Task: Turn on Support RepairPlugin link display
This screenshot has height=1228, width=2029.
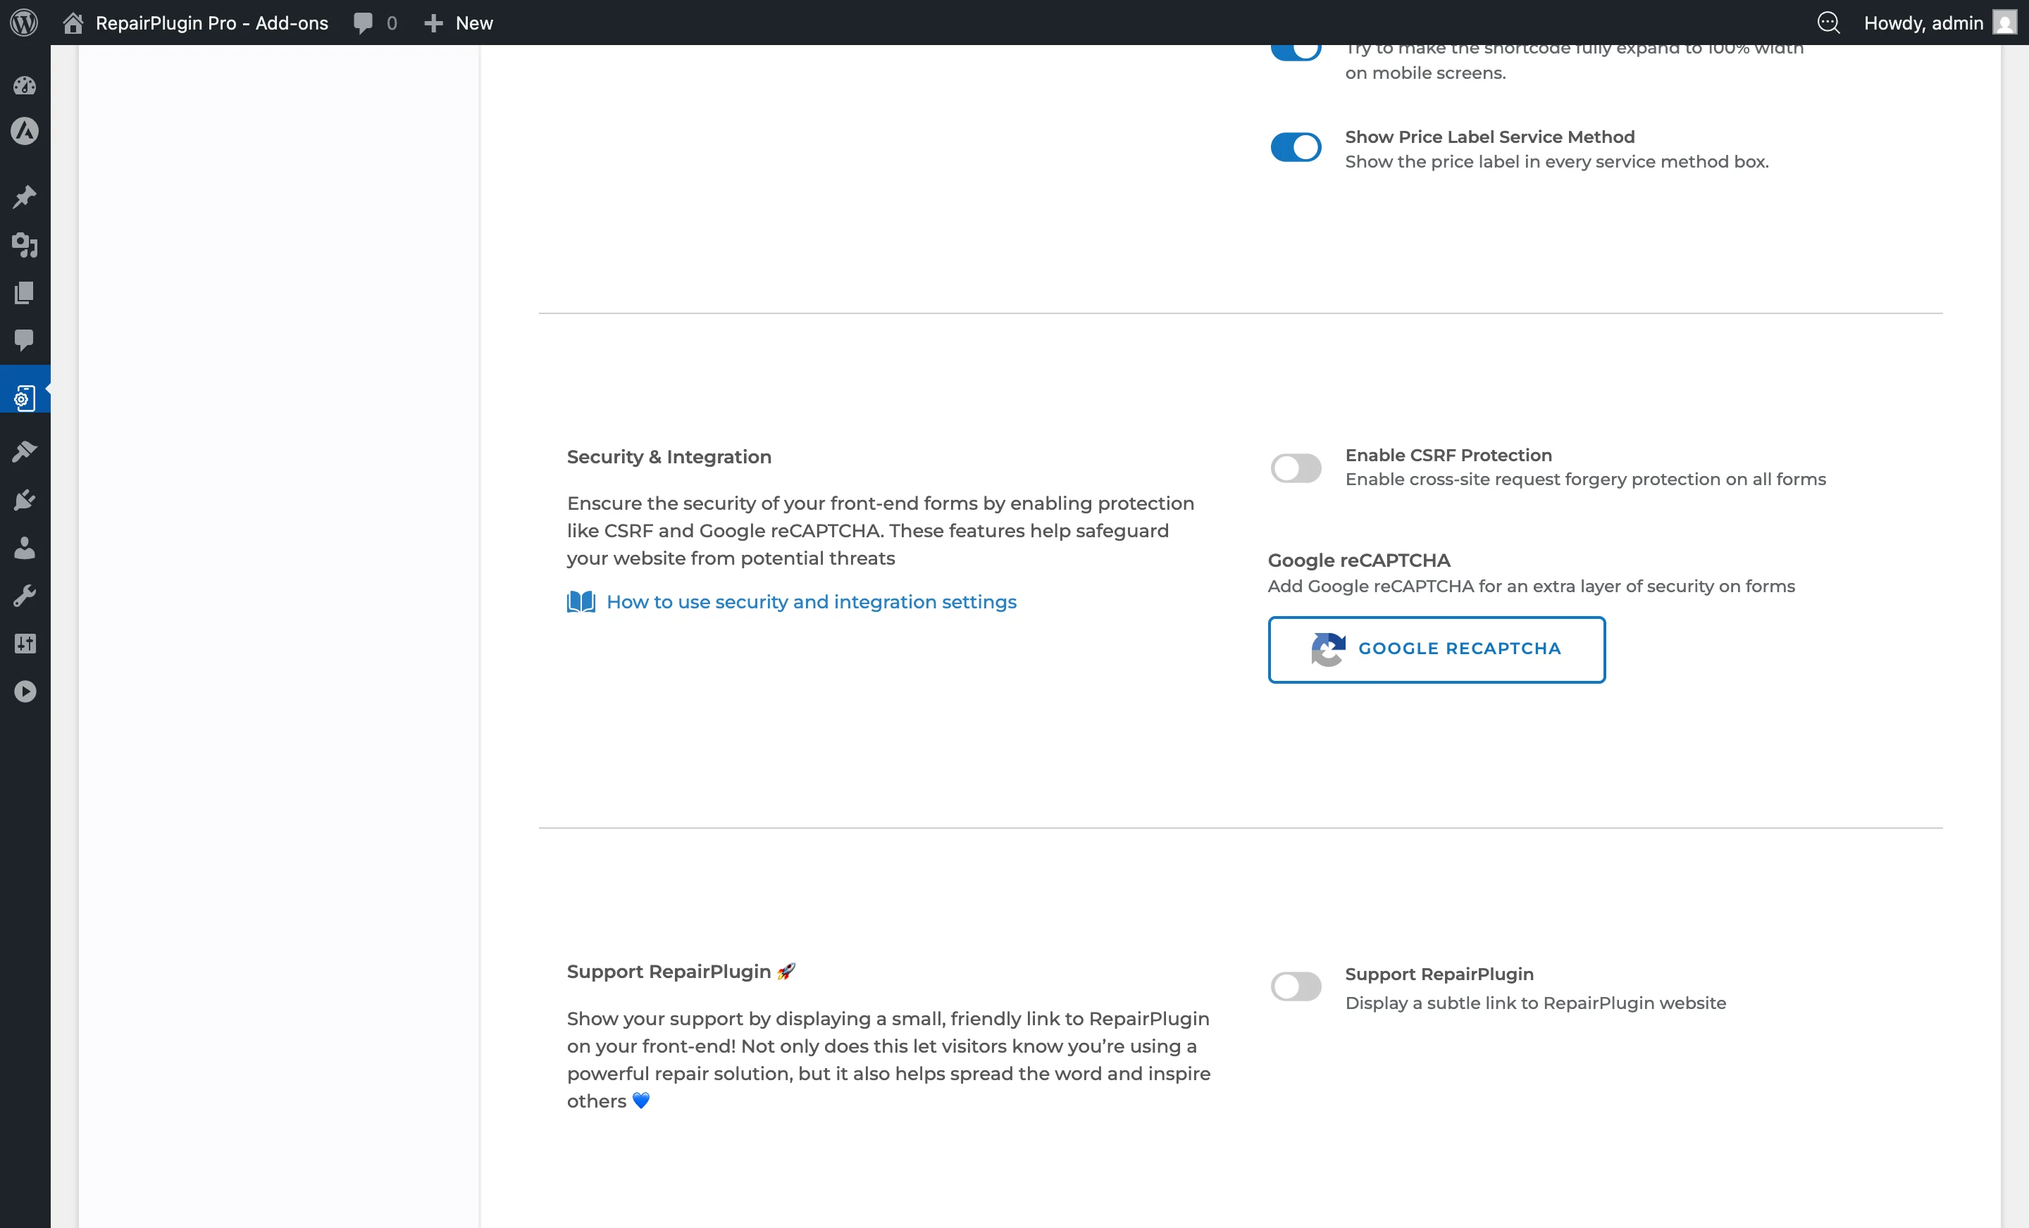Action: pyautogui.click(x=1296, y=987)
